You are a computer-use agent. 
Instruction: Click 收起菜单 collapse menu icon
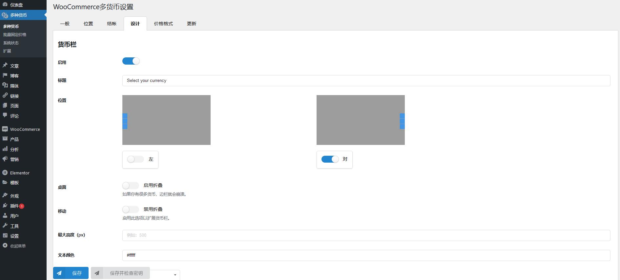(5, 246)
